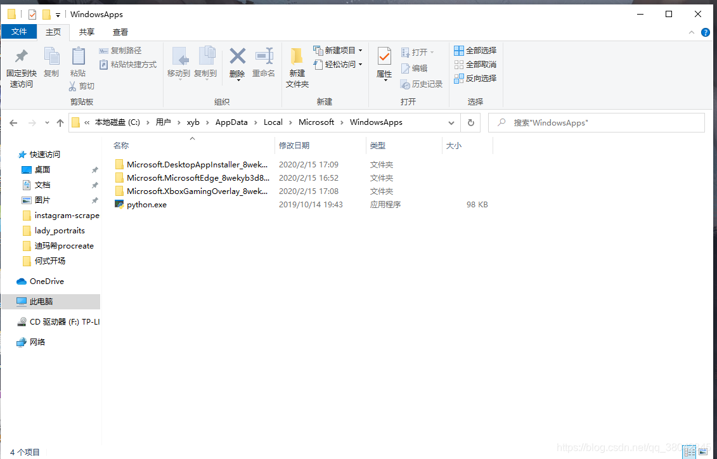Click Local in the address path

pyautogui.click(x=273, y=122)
